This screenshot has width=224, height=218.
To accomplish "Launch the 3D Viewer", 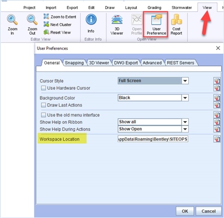I will tap(117, 25).
